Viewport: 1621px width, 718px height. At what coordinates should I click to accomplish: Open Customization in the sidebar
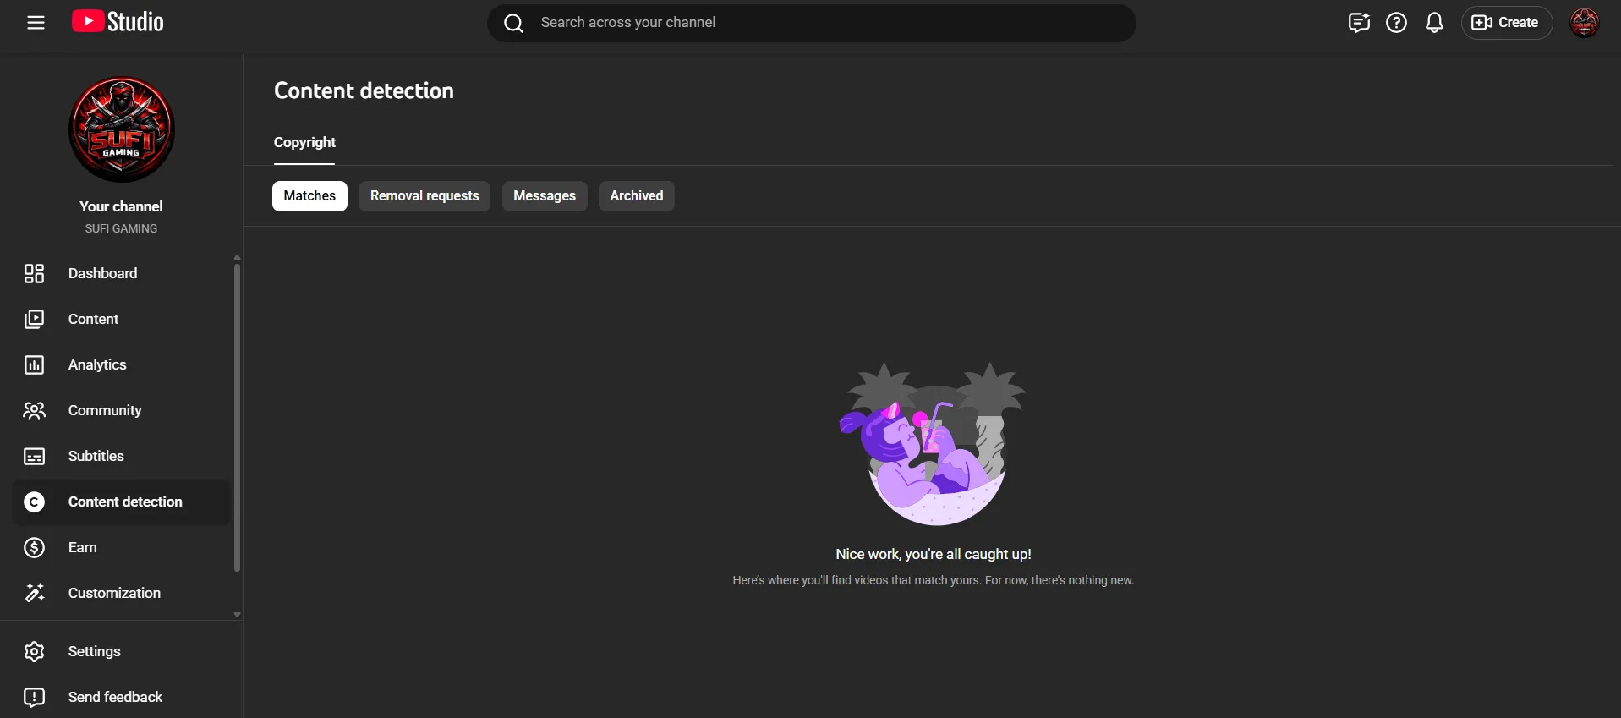coord(122,593)
